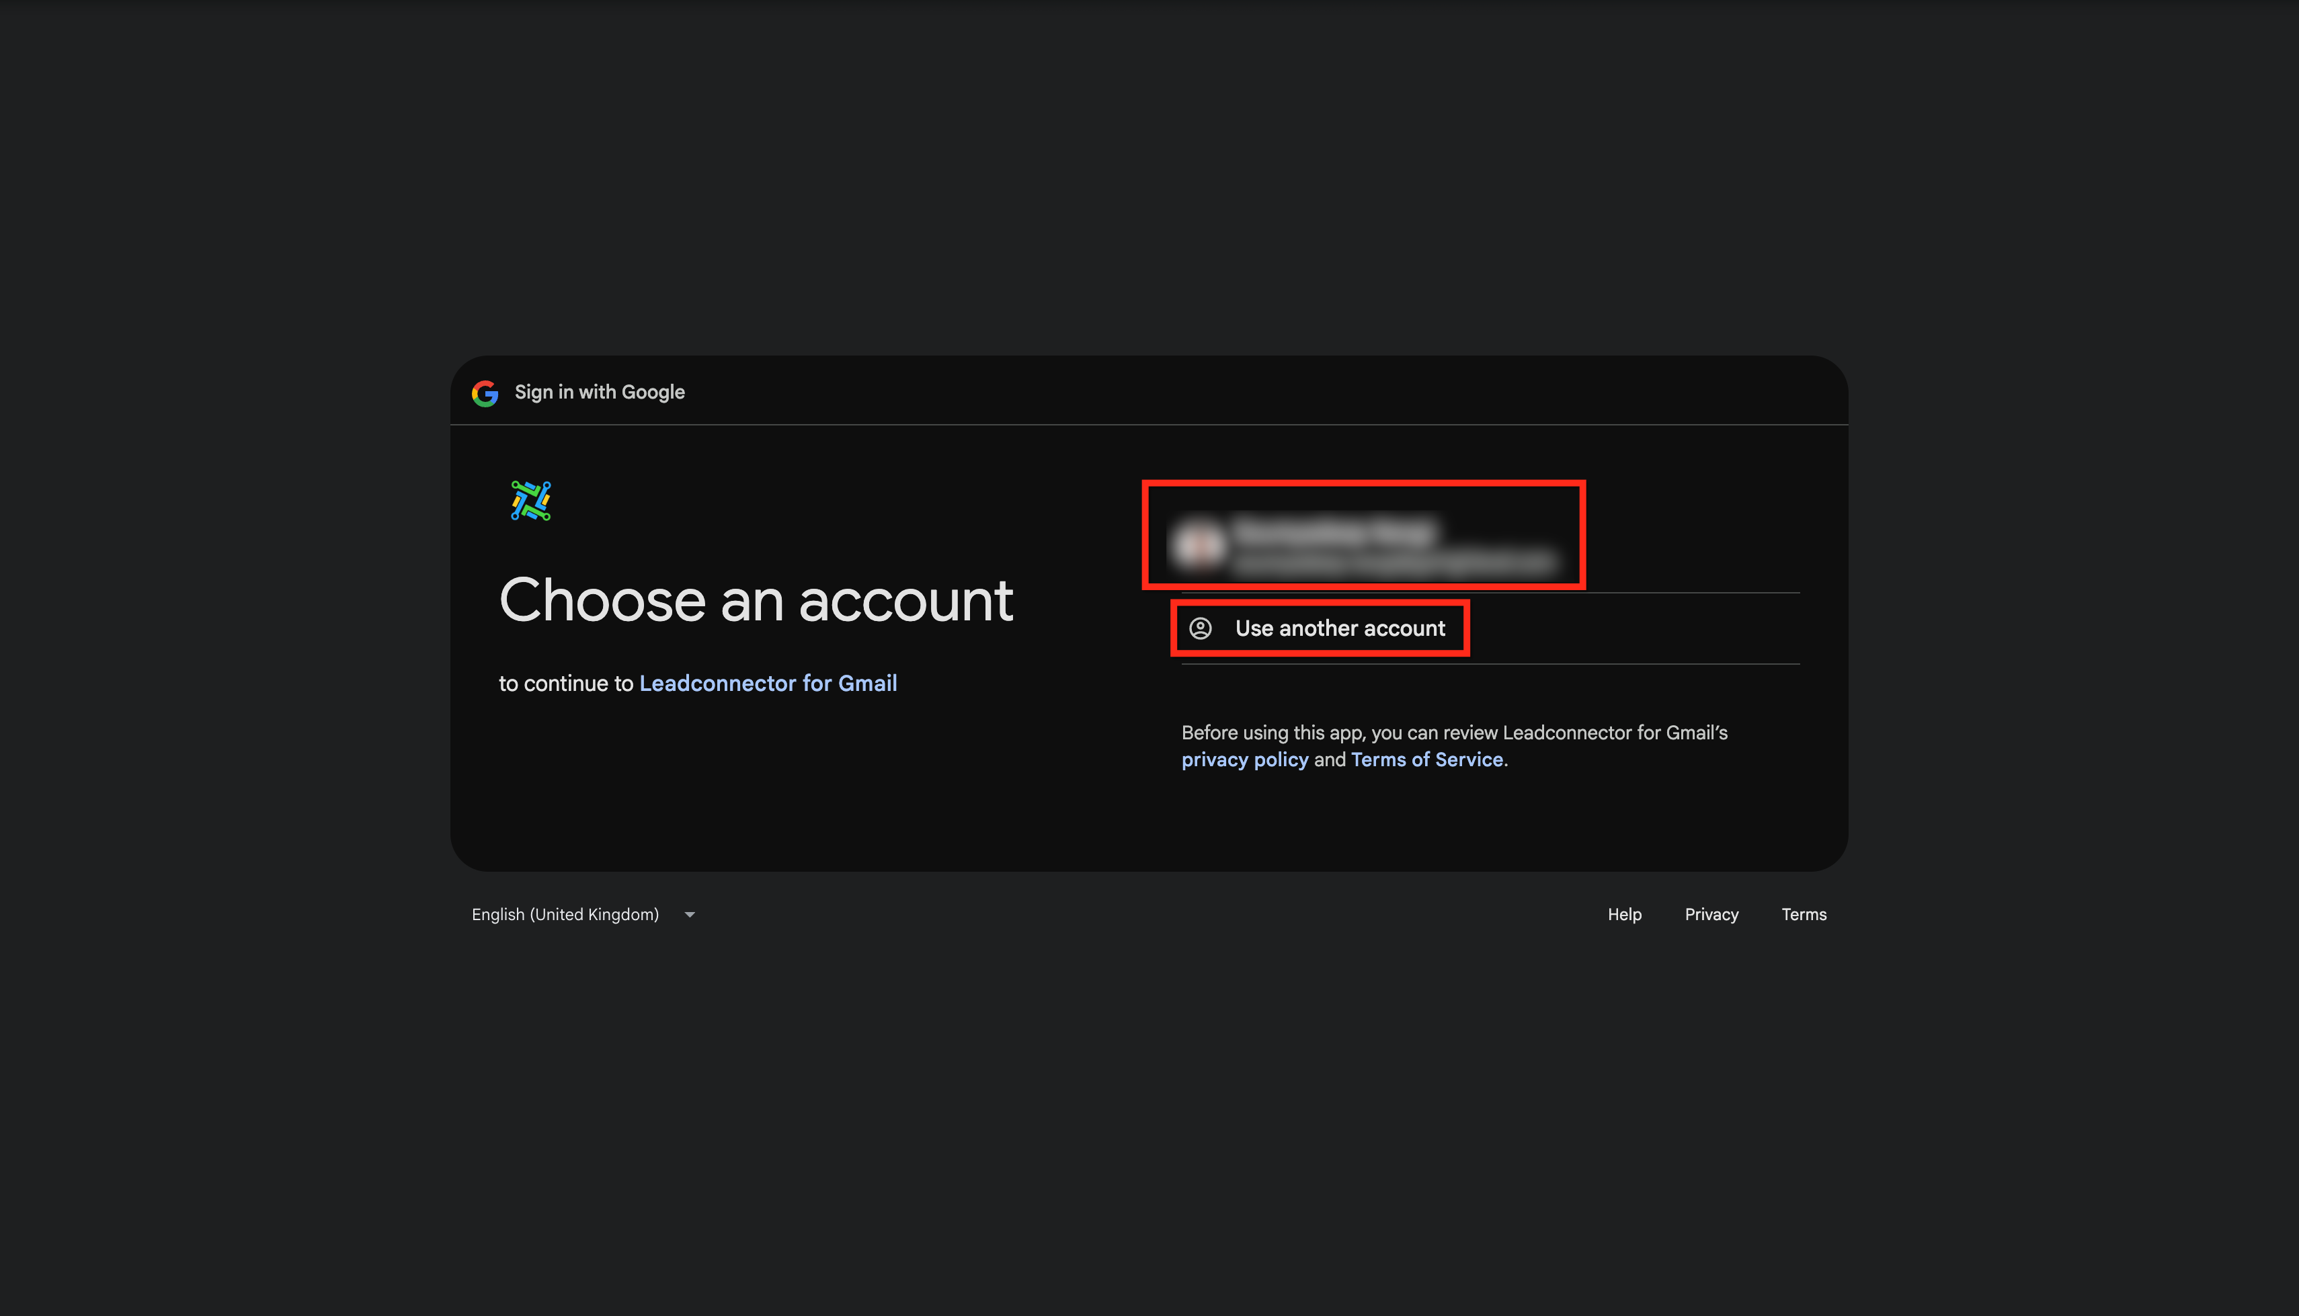Viewport: 2299px width, 1316px height.
Task: Click the Sign in with Google header text
Action: point(599,393)
